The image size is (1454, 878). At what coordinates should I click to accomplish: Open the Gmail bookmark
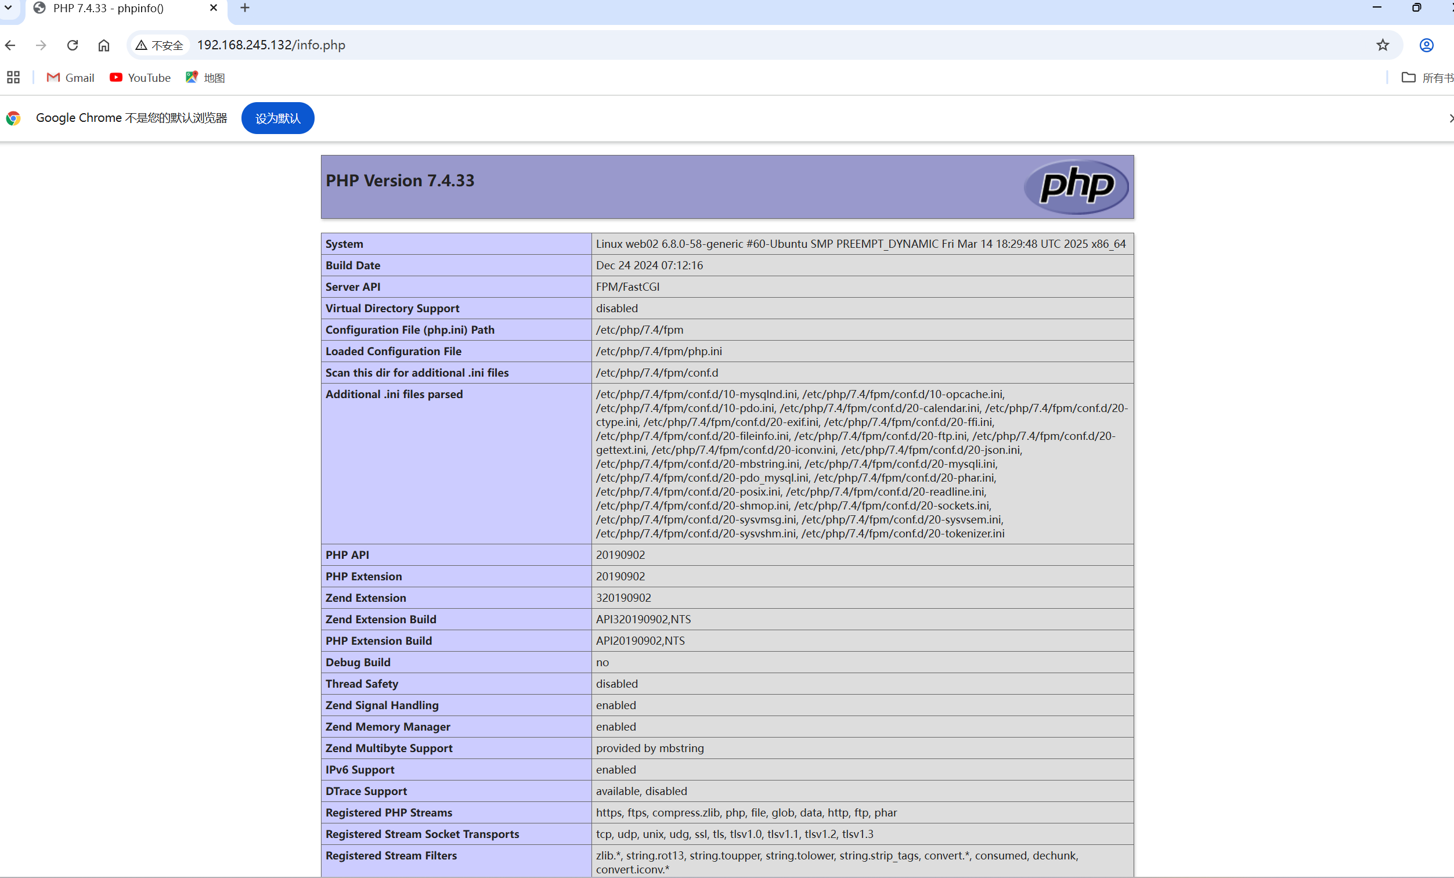click(x=70, y=77)
